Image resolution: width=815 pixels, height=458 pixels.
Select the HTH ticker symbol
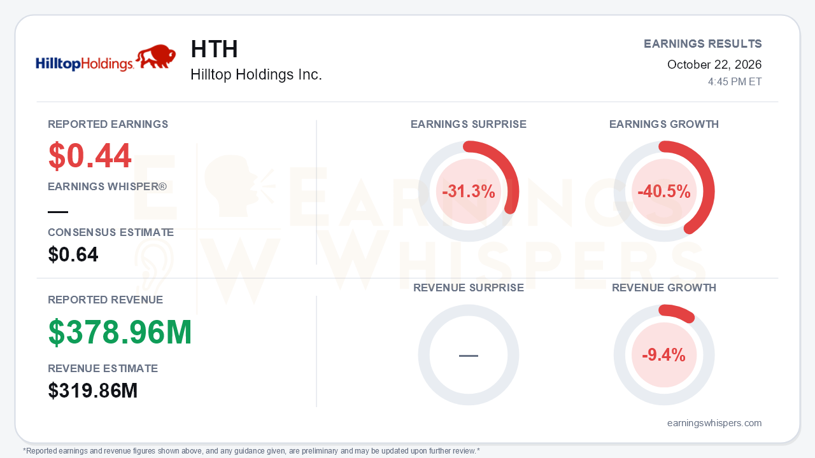[214, 50]
